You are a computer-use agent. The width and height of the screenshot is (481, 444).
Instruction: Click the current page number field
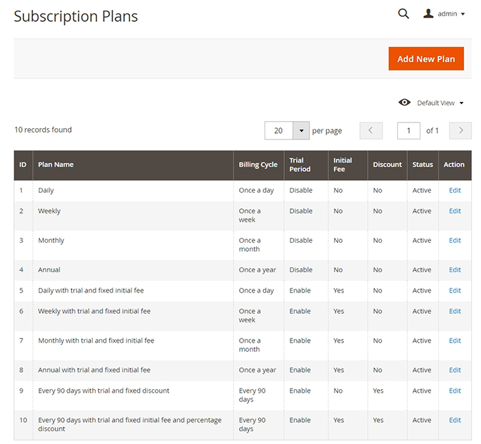pos(409,130)
